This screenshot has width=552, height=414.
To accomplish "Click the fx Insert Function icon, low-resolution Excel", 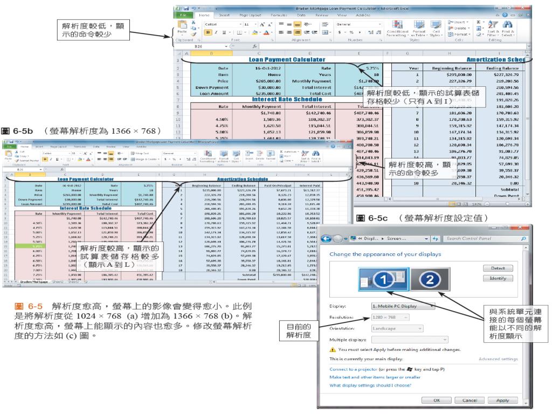I will [x=254, y=46].
